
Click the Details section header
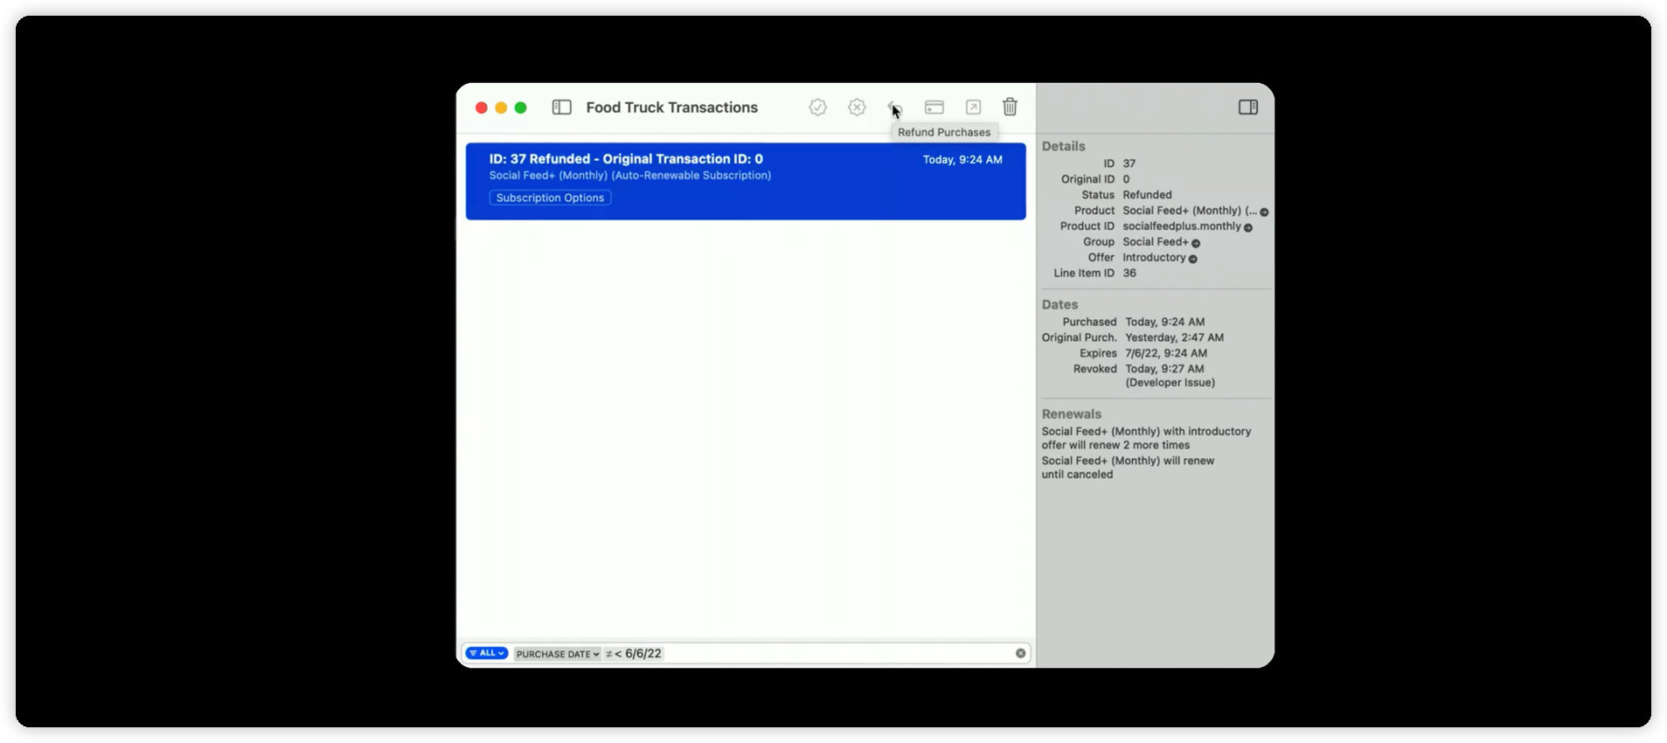point(1063,146)
